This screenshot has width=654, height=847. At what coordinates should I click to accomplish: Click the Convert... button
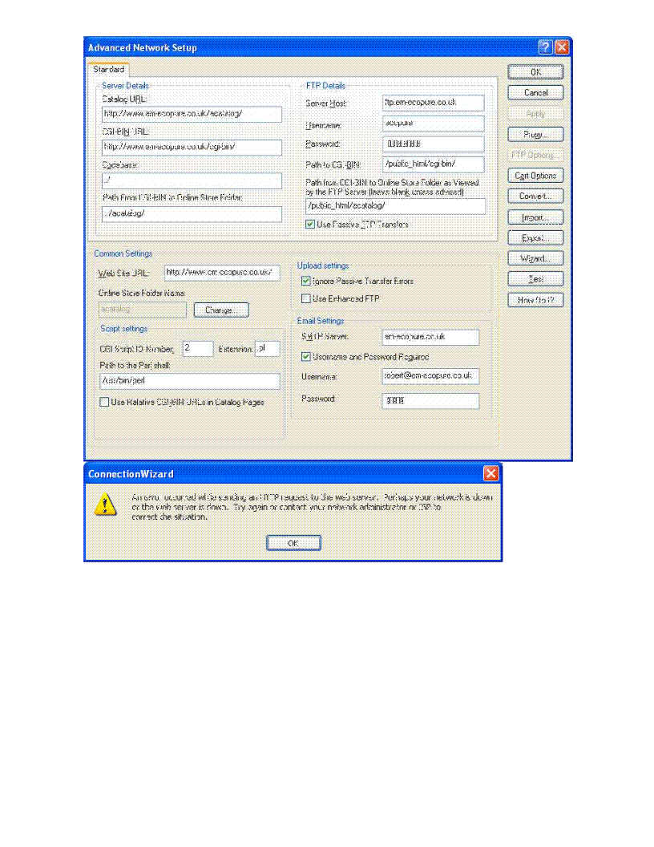point(535,197)
